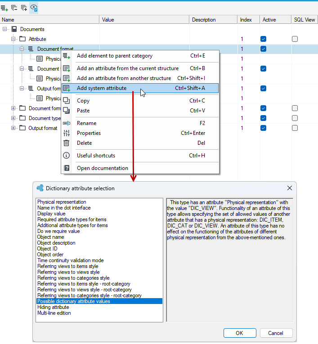
Task: Toggle SQL View checkbox for Output format folder
Action: coord(295,128)
